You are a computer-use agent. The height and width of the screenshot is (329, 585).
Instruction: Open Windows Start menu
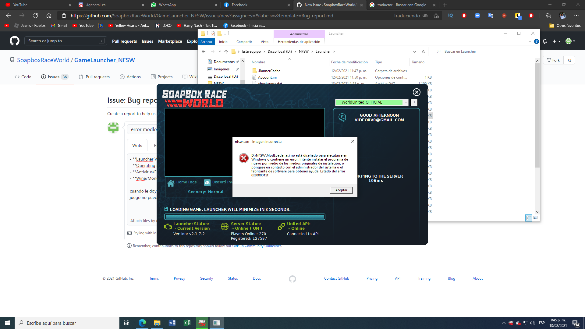tap(7, 323)
